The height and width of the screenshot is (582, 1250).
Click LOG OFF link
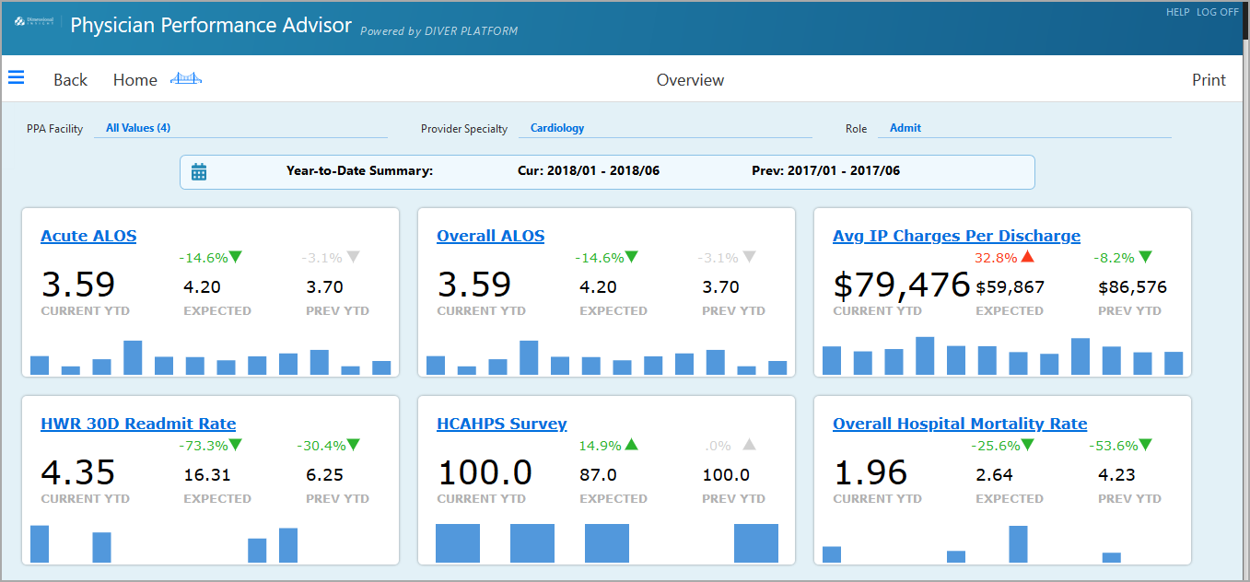click(x=1218, y=12)
